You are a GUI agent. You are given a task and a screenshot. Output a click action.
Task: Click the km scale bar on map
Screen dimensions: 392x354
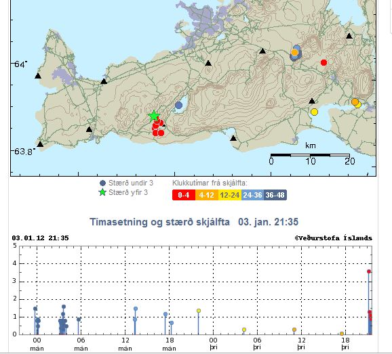(310, 155)
